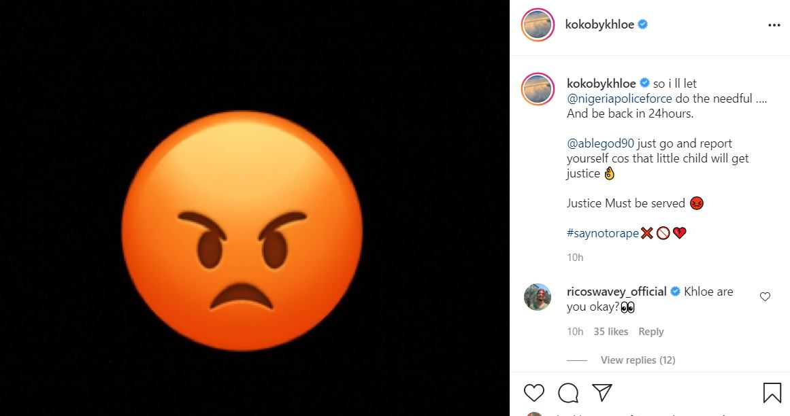
Task: Like the post with heart icon
Action: click(534, 392)
